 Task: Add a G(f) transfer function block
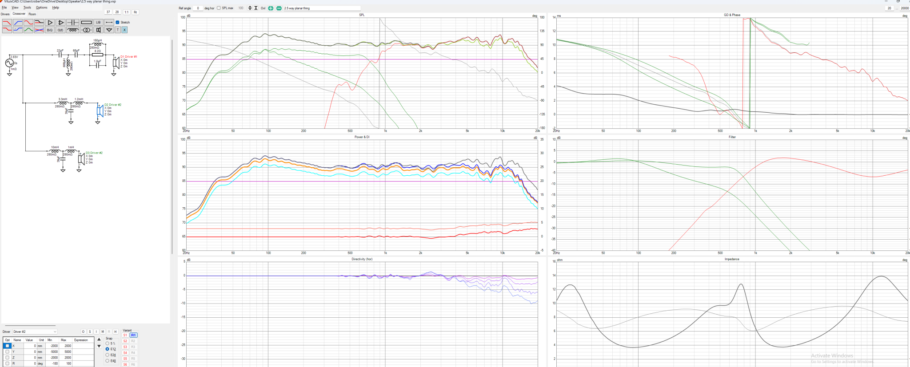[x=60, y=30]
